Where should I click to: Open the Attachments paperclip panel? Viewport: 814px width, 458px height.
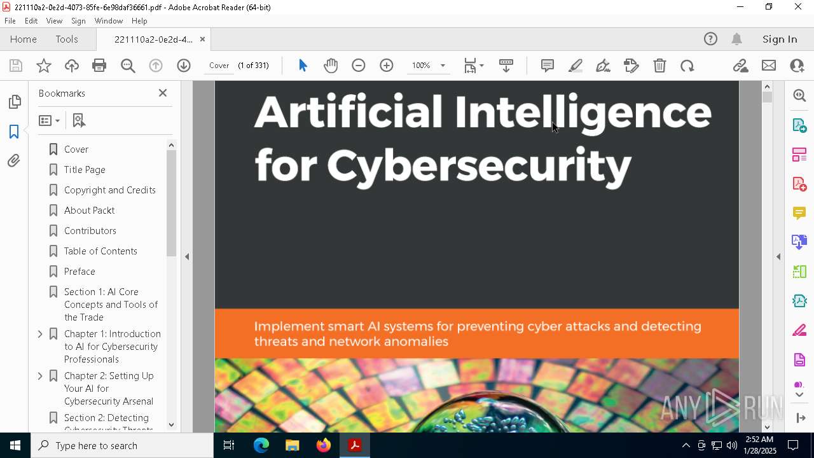(14, 160)
